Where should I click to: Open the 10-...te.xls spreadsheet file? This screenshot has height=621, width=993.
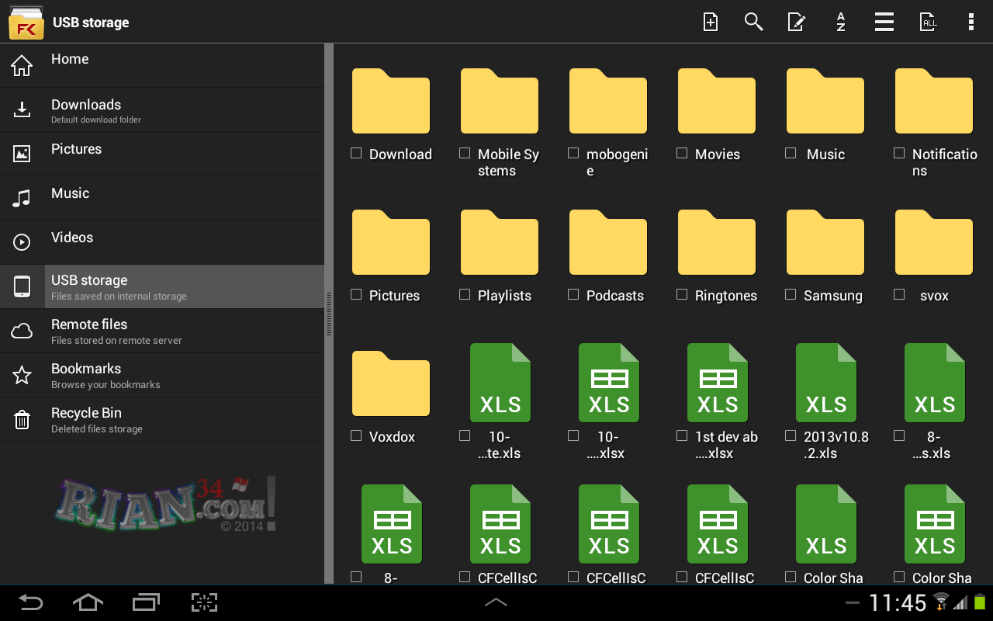click(x=500, y=383)
